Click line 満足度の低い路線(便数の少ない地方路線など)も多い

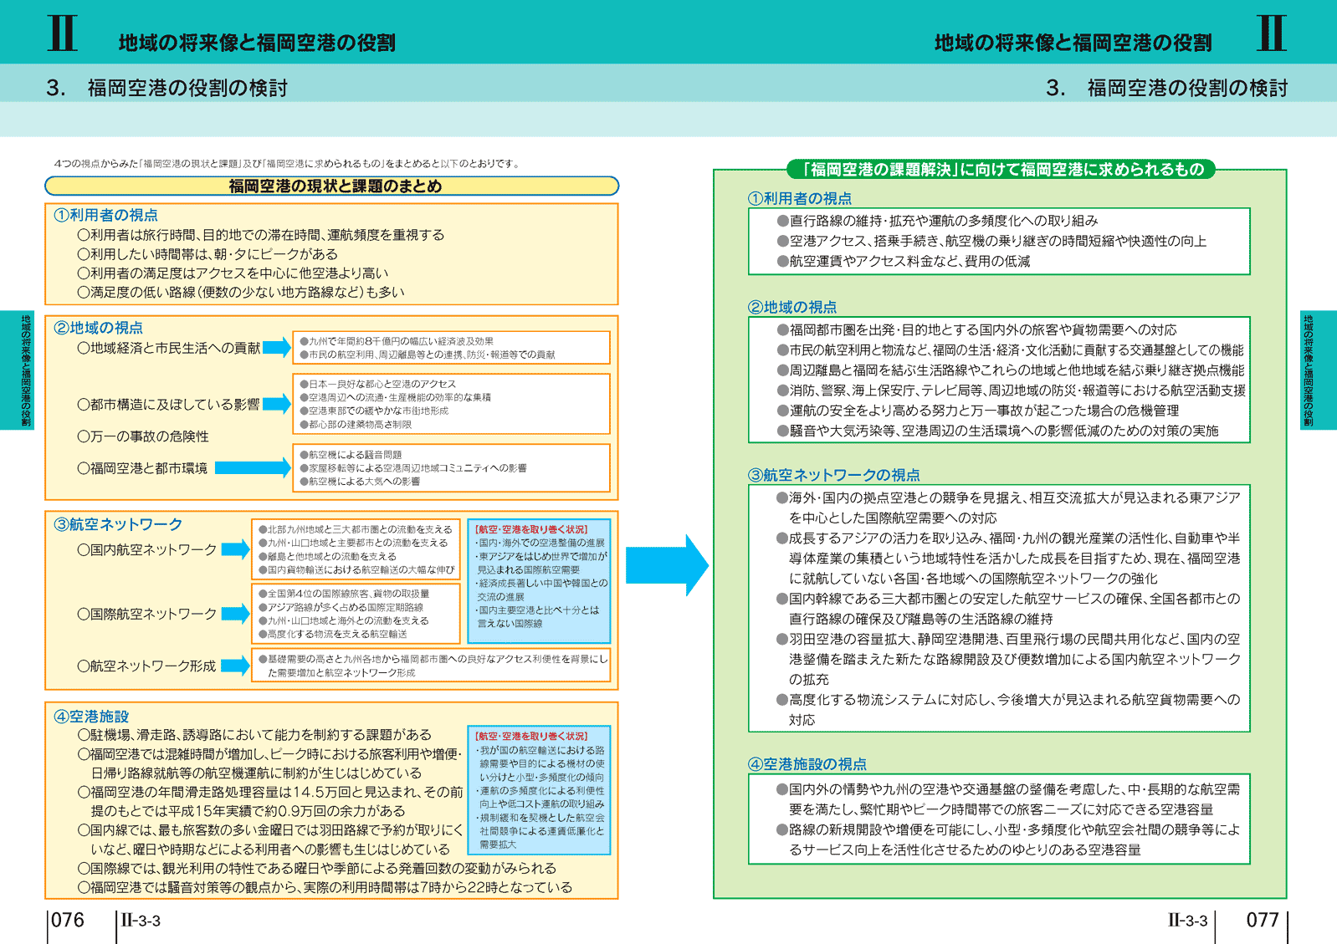pyautogui.click(x=241, y=292)
